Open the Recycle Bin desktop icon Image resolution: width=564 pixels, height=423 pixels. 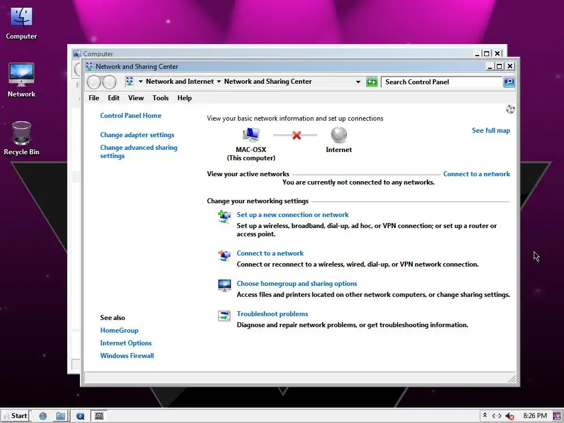[x=21, y=138]
